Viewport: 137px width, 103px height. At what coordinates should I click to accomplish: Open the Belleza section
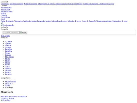(3, 13)
